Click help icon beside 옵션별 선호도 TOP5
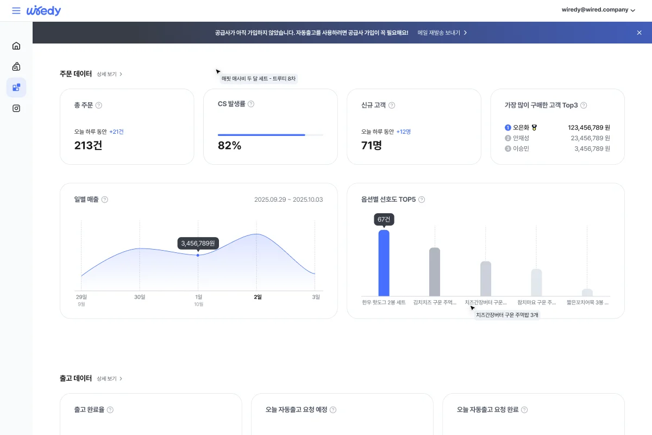The image size is (652, 435). click(x=422, y=200)
